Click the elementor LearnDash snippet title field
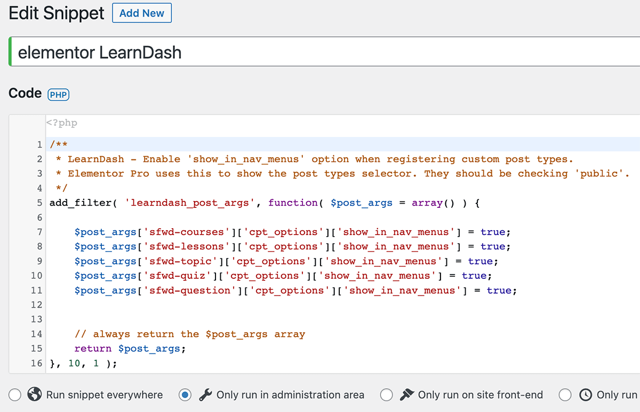 [x=99, y=52]
